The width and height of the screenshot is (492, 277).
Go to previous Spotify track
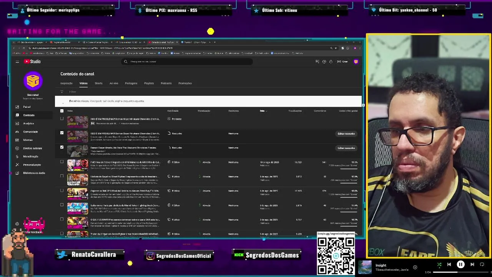click(x=449, y=265)
